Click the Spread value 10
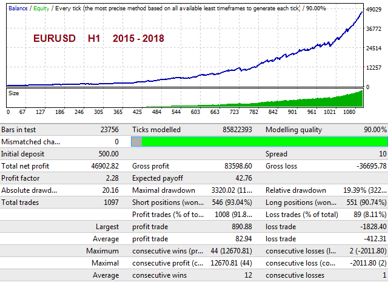Image resolution: width=388 pixels, height=291 pixels. (x=383, y=154)
